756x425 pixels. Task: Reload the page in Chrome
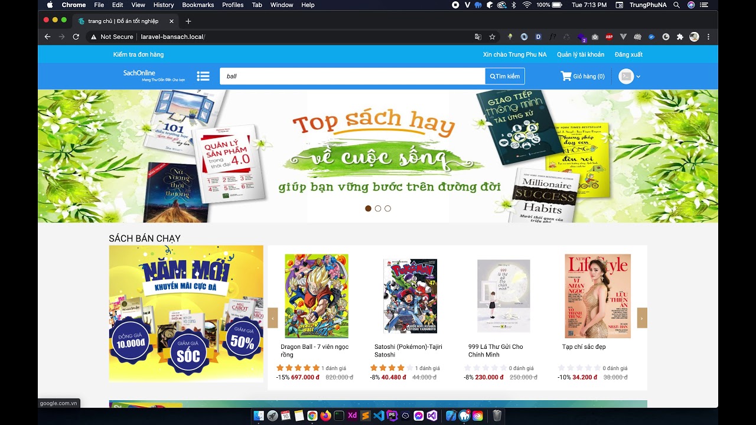pos(76,37)
